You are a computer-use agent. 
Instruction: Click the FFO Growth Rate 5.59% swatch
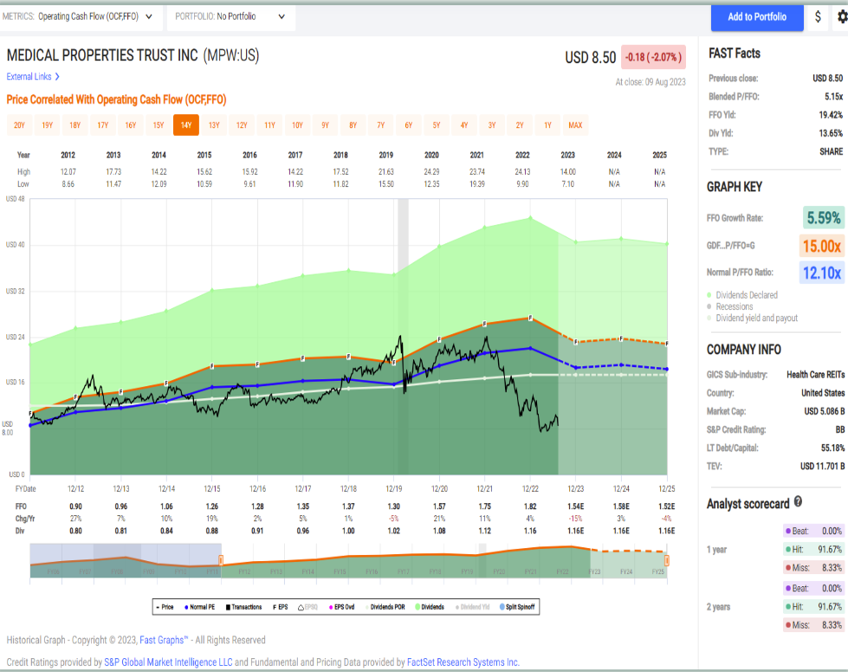[x=823, y=218]
